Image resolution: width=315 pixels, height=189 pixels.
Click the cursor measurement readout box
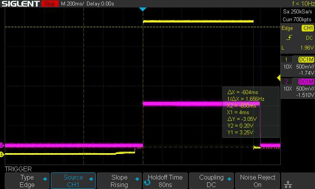[251, 112]
